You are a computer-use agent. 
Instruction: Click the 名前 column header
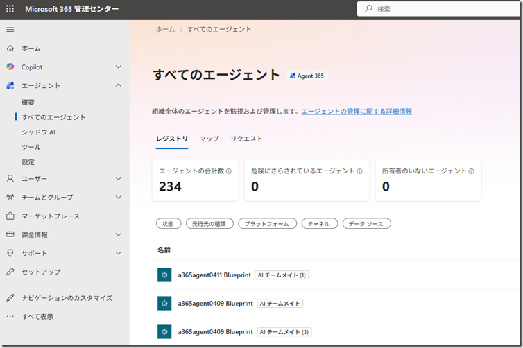(x=164, y=250)
